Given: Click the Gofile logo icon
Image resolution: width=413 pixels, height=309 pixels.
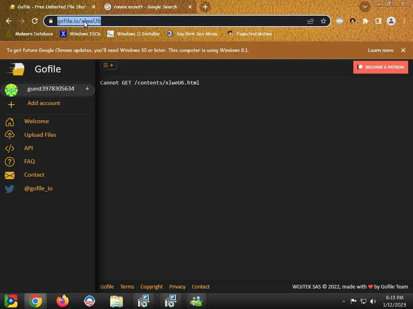Looking at the screenshot, I should 16,69.
